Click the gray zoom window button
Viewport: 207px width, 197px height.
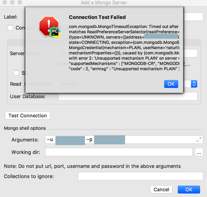[20, 2]
